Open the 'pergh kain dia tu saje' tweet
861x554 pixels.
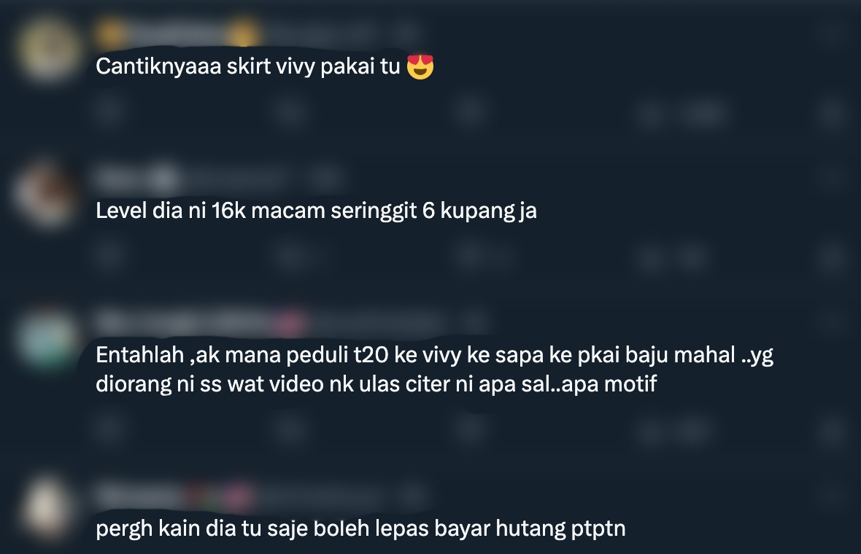pyautogui.click(x=360, y=528)
